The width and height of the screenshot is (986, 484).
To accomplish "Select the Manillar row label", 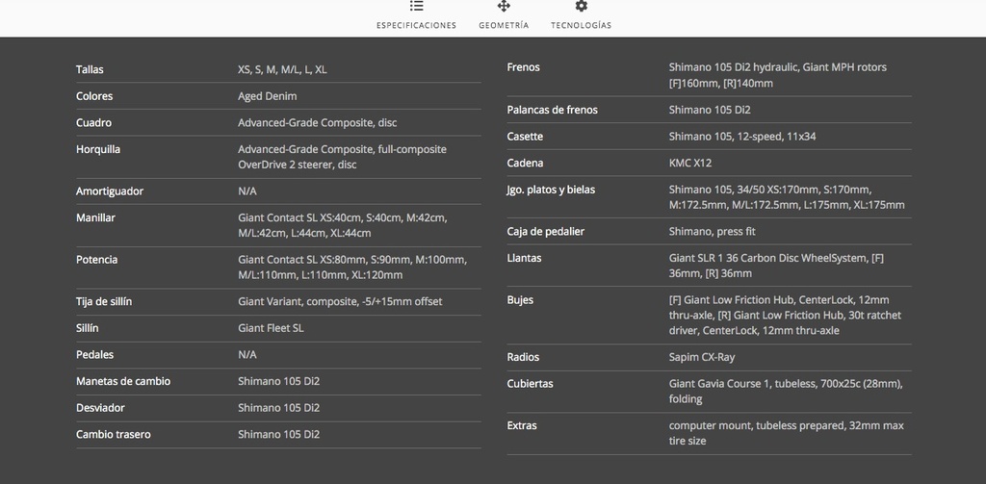I will tap(95, 217).
